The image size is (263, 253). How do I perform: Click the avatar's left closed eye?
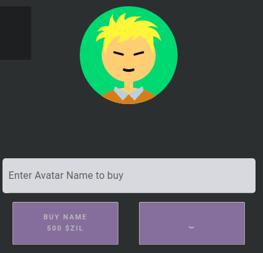118,54
